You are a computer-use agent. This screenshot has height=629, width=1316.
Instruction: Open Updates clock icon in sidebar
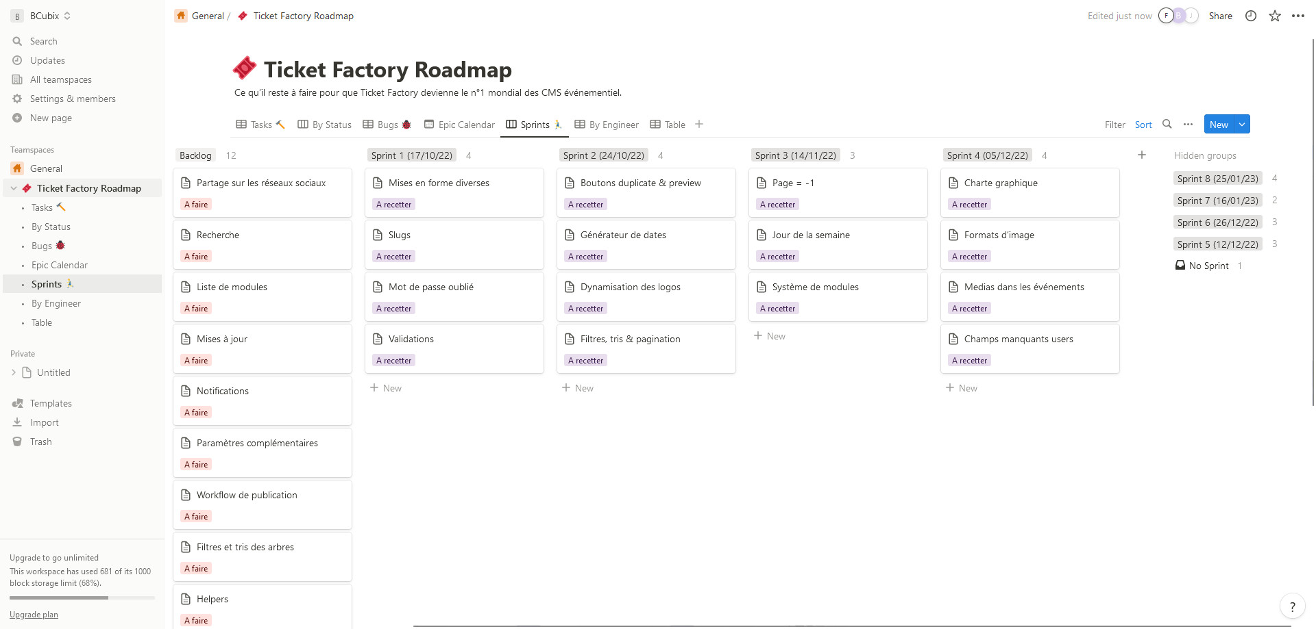coord(17,60)
